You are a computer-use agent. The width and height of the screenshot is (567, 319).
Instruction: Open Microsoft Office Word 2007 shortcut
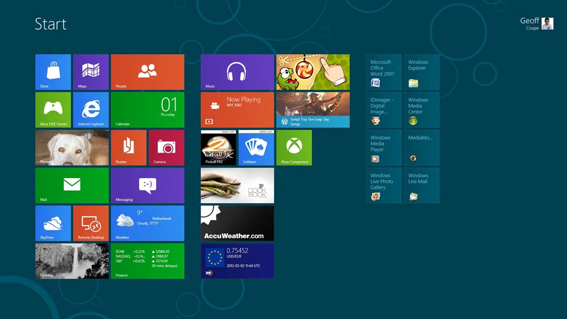[384, 72]
